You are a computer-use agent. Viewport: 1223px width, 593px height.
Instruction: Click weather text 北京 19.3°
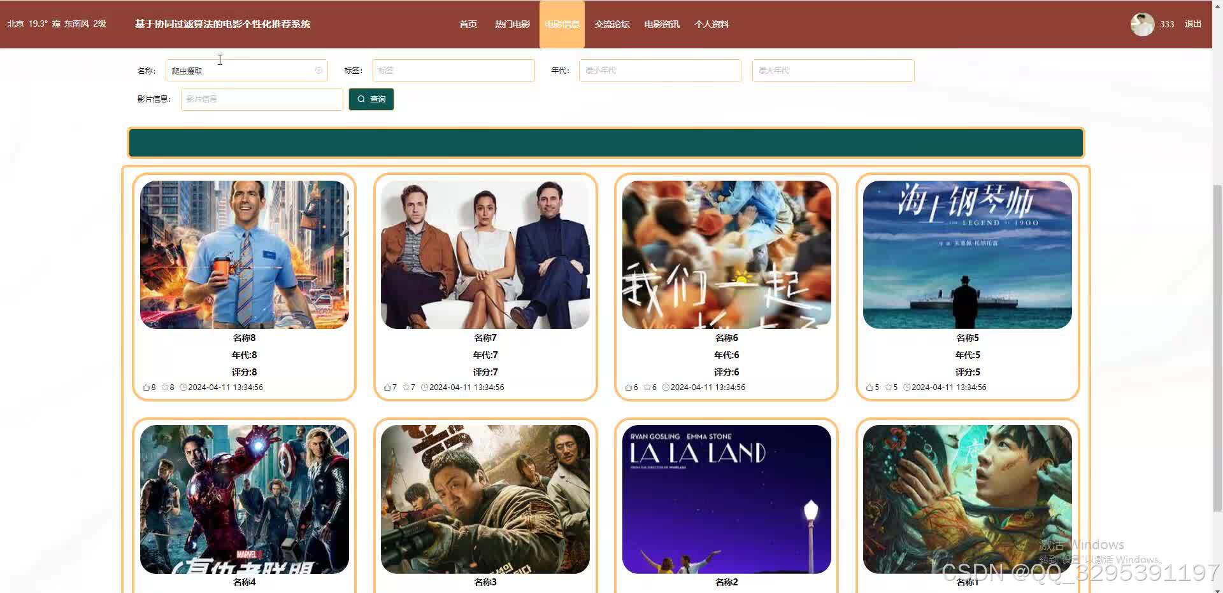pyautogui.click(x=27, y=24)
